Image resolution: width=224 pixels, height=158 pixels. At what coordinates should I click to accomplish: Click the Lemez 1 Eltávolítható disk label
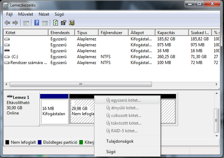21,109
